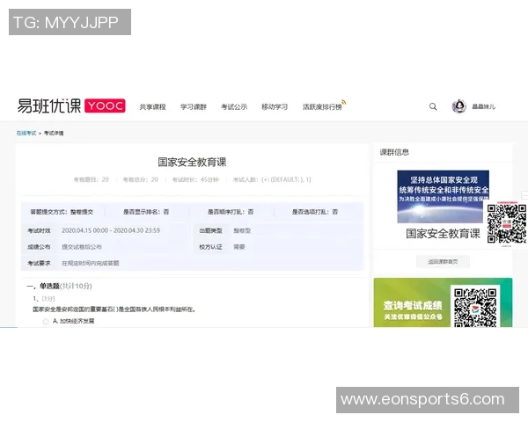Open the 移动学习 menu item

(x=275, y=107)
